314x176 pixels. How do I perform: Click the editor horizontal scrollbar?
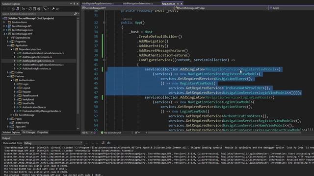(x=224, y=132)
